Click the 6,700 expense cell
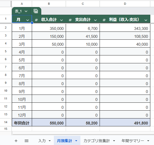This screenshot has width=154, height=145. click(83, 28)
